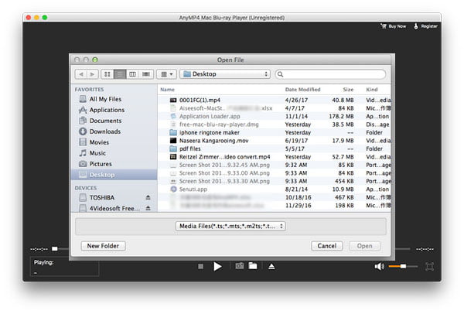464x314 pixels.
Task: Select the TOSHIBA device
Action: [x=102, y=197]
